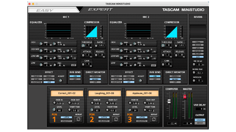
Task: Click the red MASTER volume fader
Action: click(x=185, y=97)
